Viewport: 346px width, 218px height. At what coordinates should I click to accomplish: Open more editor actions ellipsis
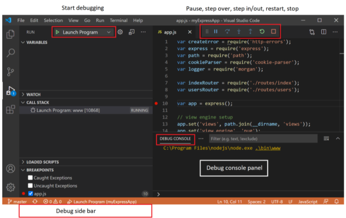click(335, 32)
